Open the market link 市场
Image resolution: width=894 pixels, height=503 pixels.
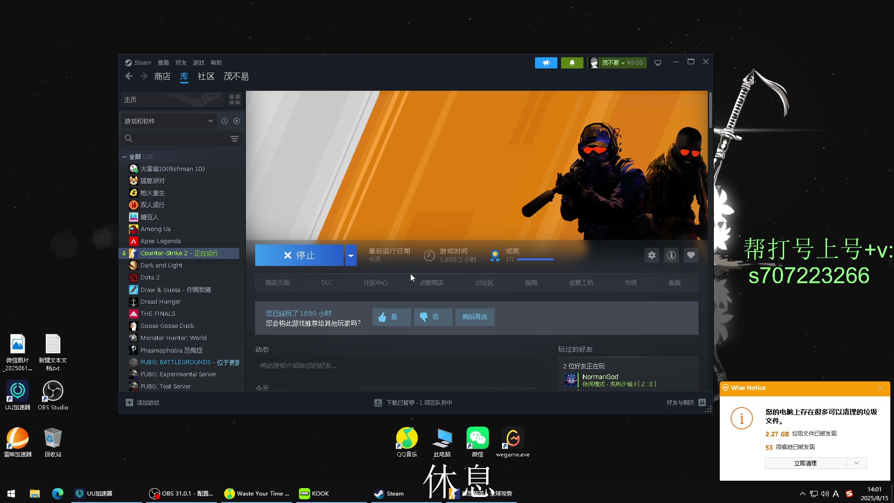pyautogui.click(x=631, y=283)
